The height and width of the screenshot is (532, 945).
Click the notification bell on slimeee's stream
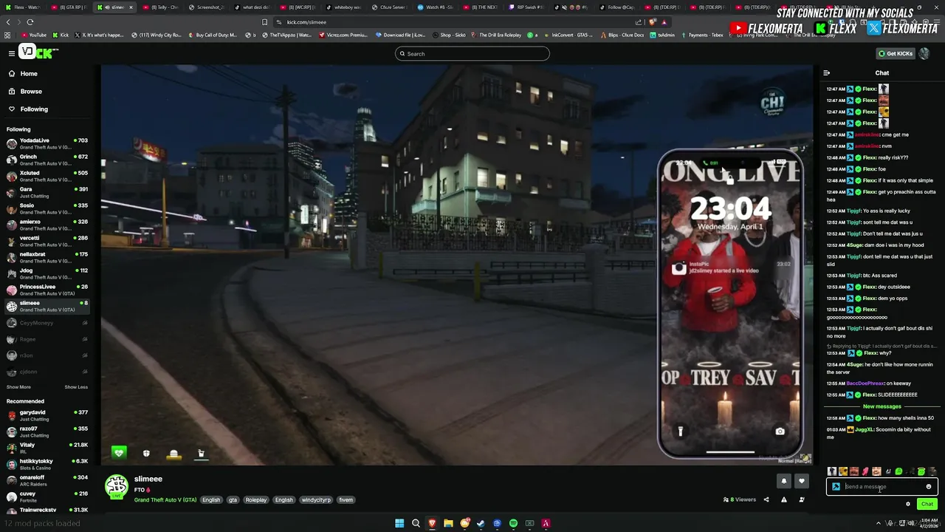click(x=784, y=481)
